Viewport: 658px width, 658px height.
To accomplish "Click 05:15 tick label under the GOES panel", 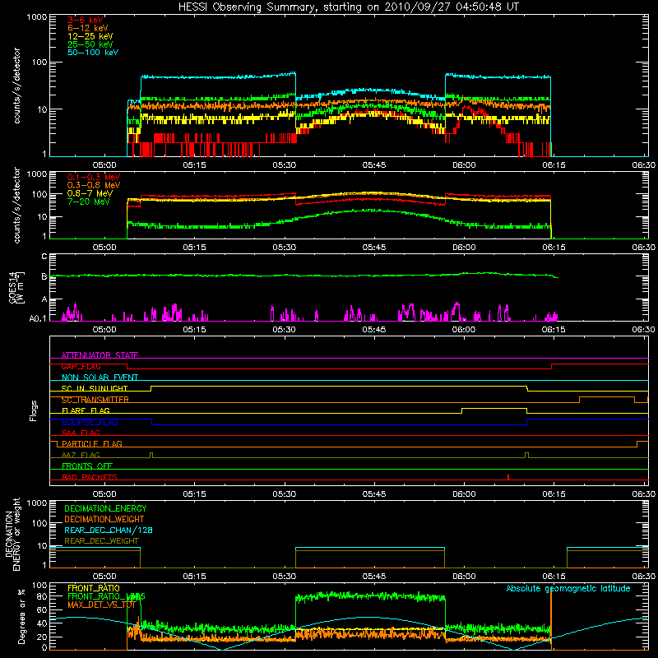I will (x=194, y=330).
